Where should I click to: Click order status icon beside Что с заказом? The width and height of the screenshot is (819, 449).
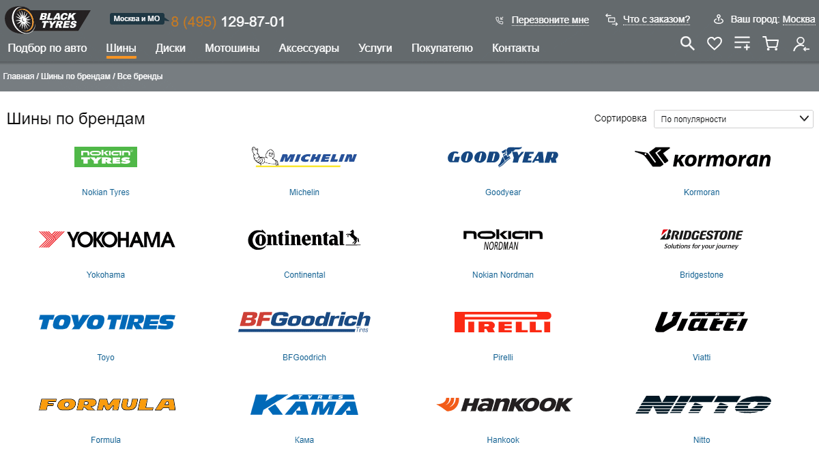click(x=612, y=20)
